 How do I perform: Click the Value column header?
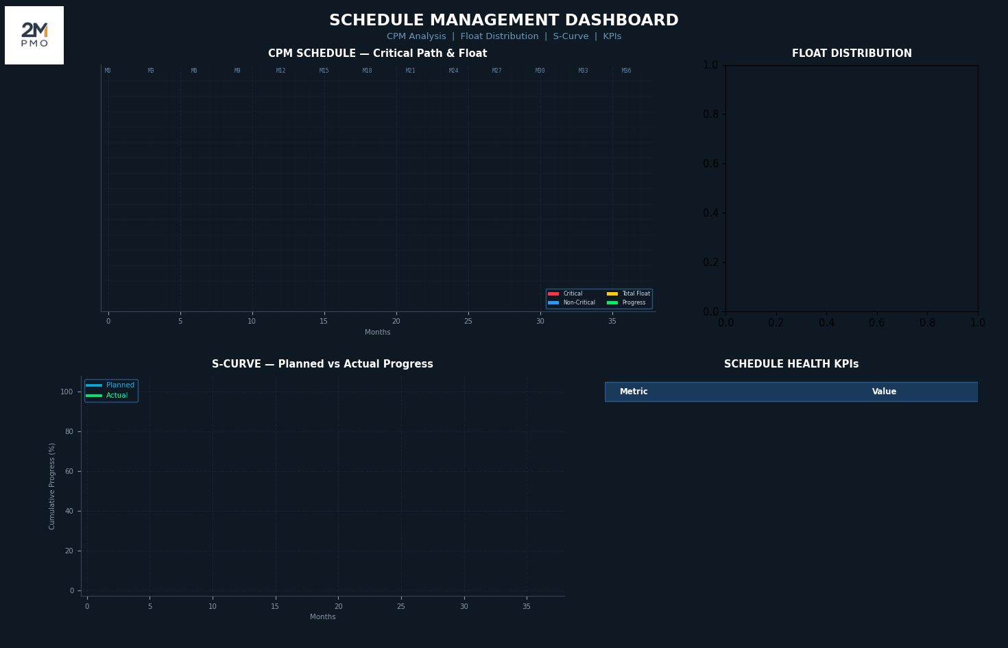(x=884, y=392)
